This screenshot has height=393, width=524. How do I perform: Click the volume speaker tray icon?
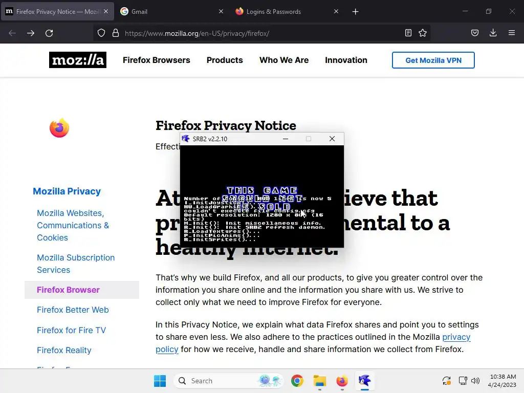(x=475, y=381)
